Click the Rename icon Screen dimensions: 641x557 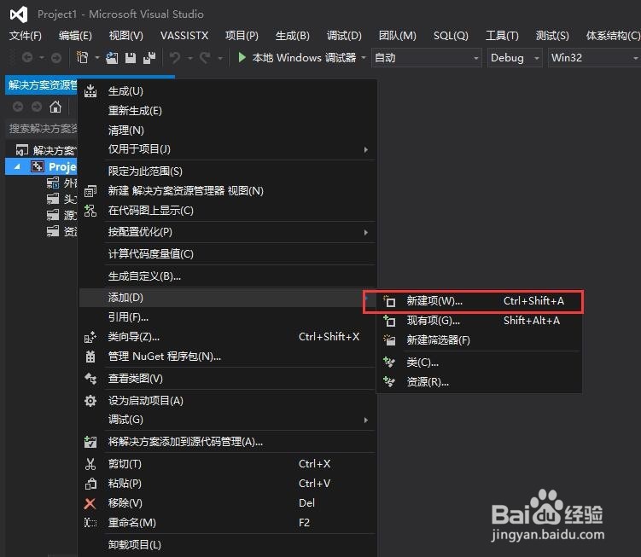[90, 523]
